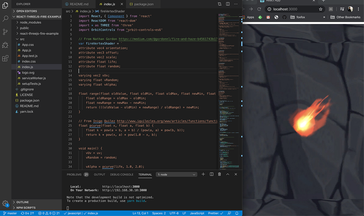
Task: Click the feedback icon in status bar
Action: tap(229, 213)
